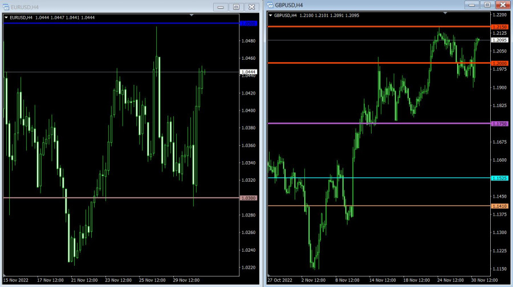This screenshot has width=513, height=287.
Task: Click the 1.2150 price label on GBPUSD
Action: (x=499, y=27)
